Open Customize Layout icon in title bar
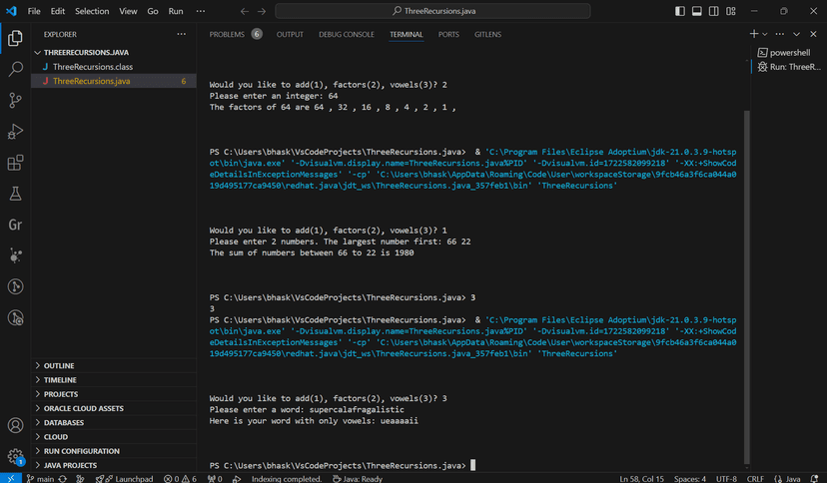The width and height of the screenshot is (827, 483). pos(730,11)
